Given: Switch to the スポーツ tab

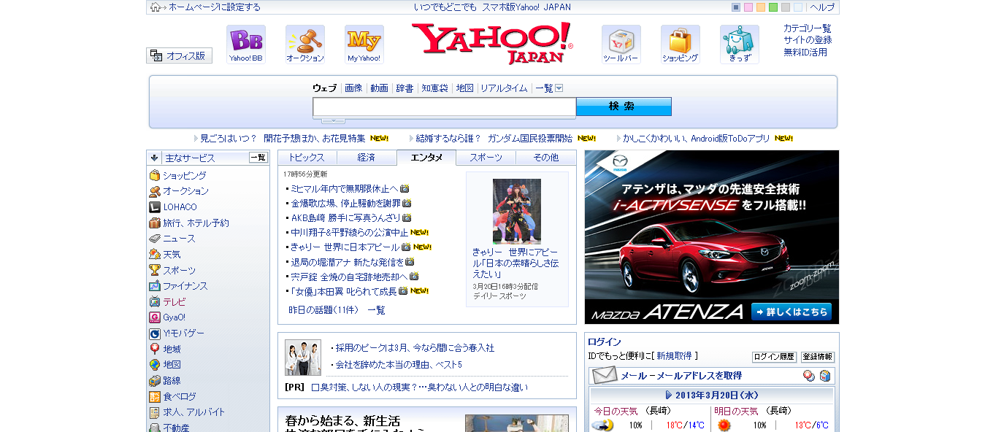Looking at the screenshot, I should (x=486, y=158).
